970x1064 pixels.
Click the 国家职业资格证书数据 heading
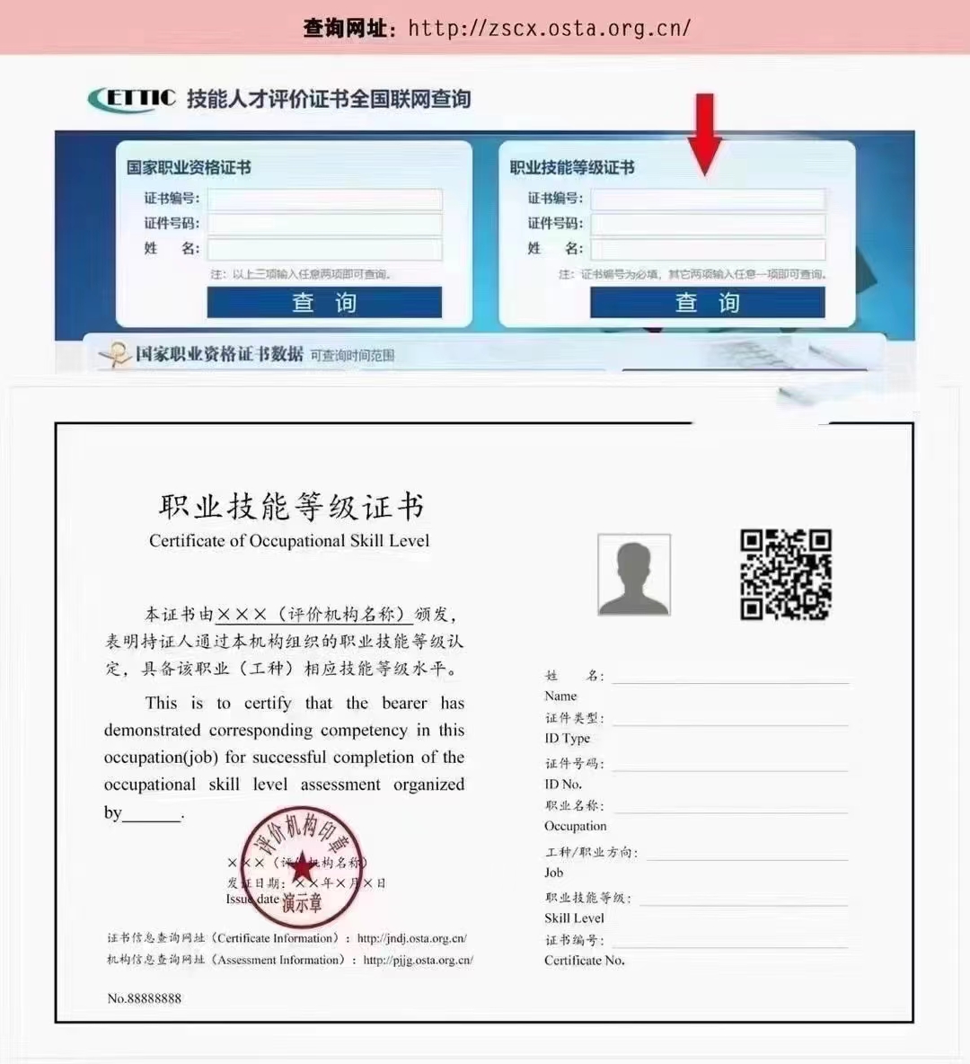pos(219,354)
